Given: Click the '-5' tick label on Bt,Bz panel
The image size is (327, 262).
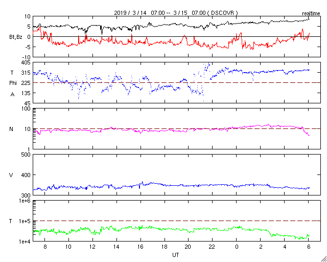Looking at the screenshot, I should pyautogui.click(x=28, y=47).
